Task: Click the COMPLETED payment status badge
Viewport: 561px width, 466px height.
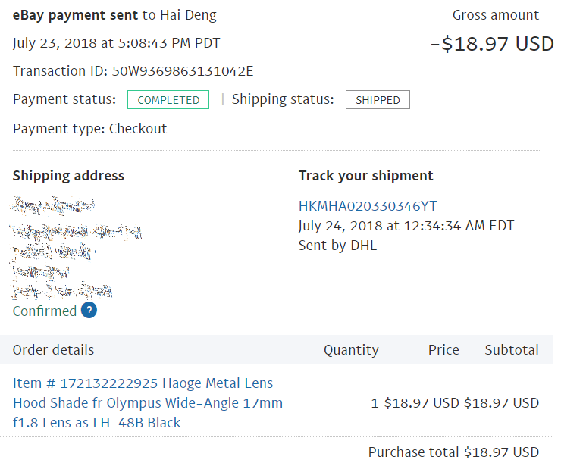Action: [168, 99]
